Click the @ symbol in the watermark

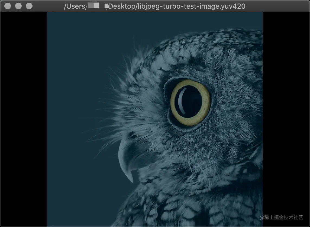(x=261, y=218)
